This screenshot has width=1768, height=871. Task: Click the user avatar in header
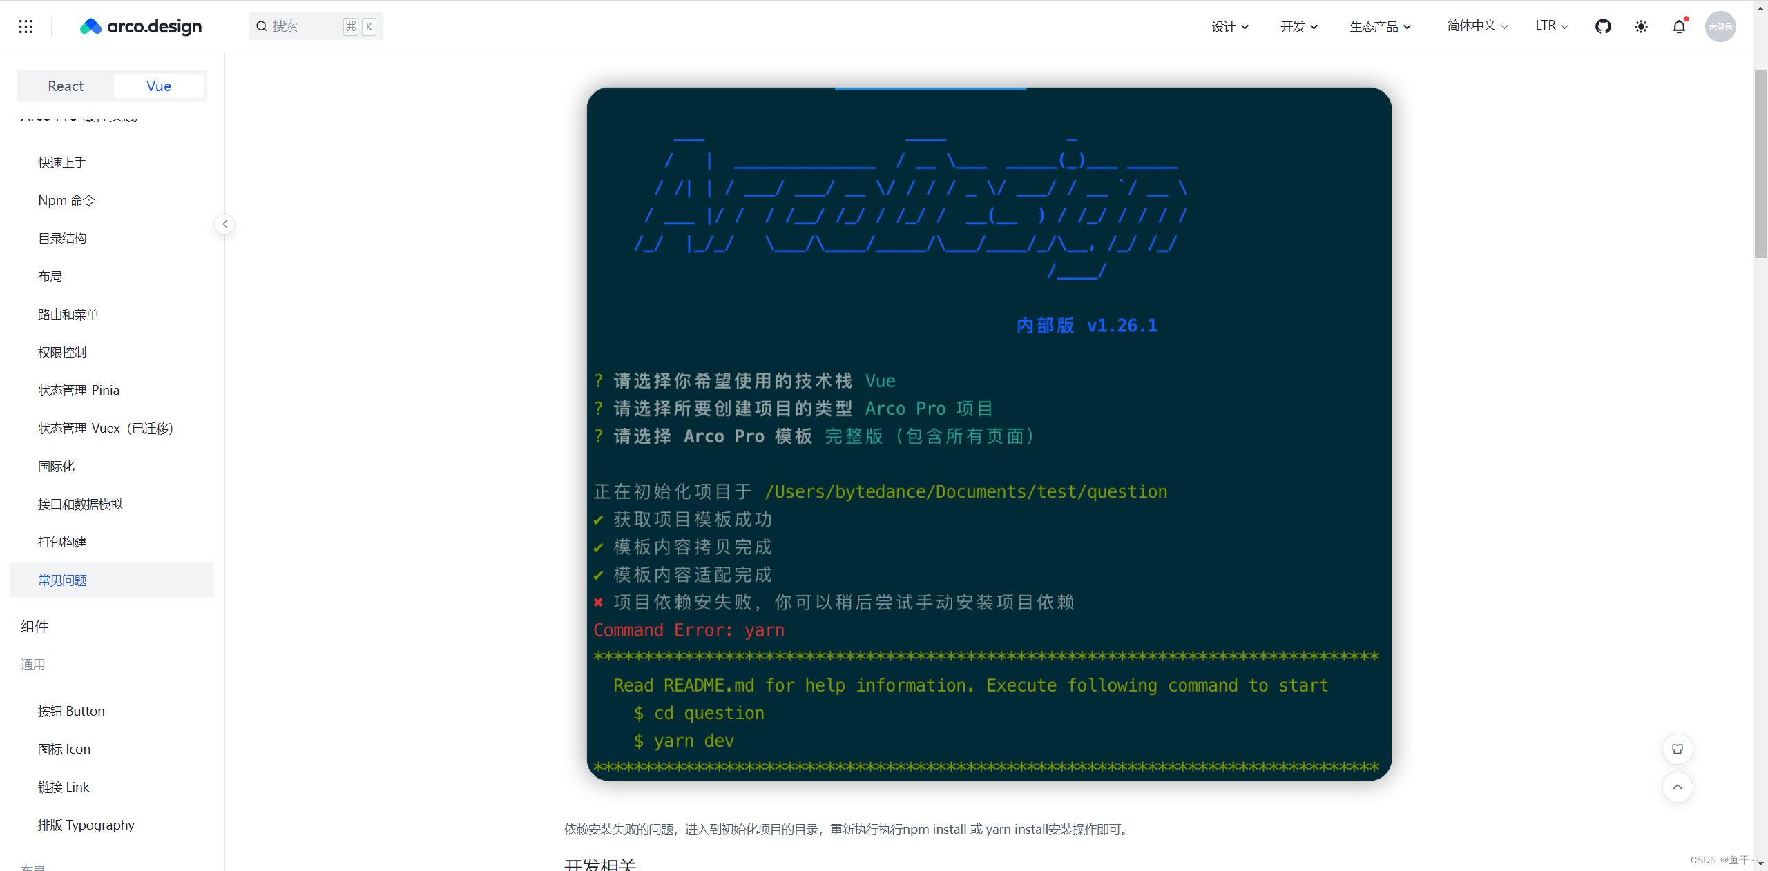tap(1720, 26)
